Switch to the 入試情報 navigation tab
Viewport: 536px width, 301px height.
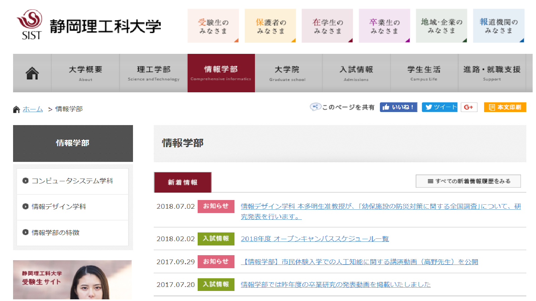tap(356, 73)
